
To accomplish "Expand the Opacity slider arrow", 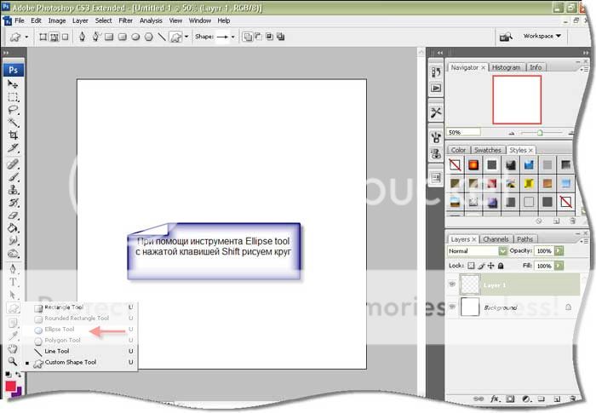I will [x=558, y=251].
